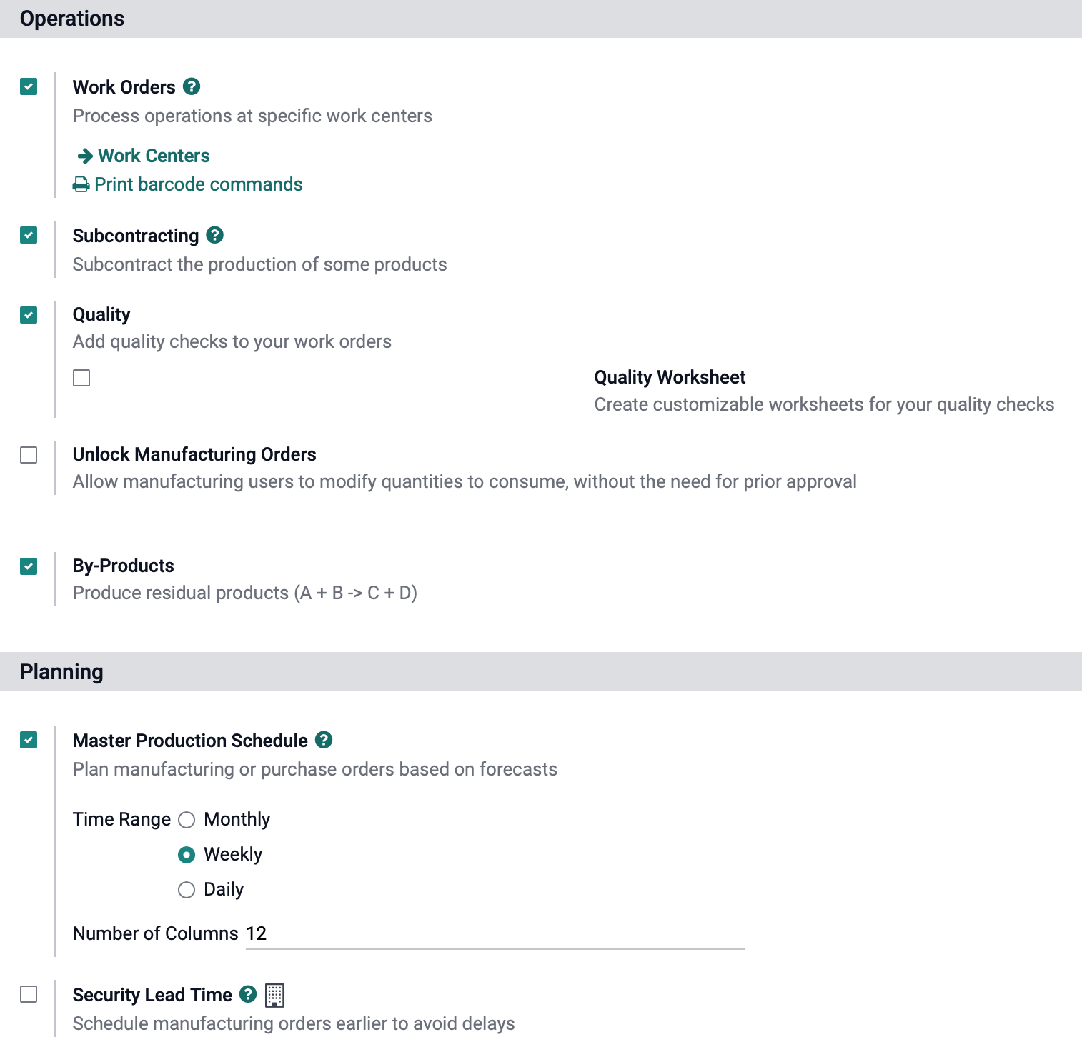The width and height of the screenshot is (1082, 1057).
Task: Enable Unlock Manufacturing Orders
Action: [29, 455]
